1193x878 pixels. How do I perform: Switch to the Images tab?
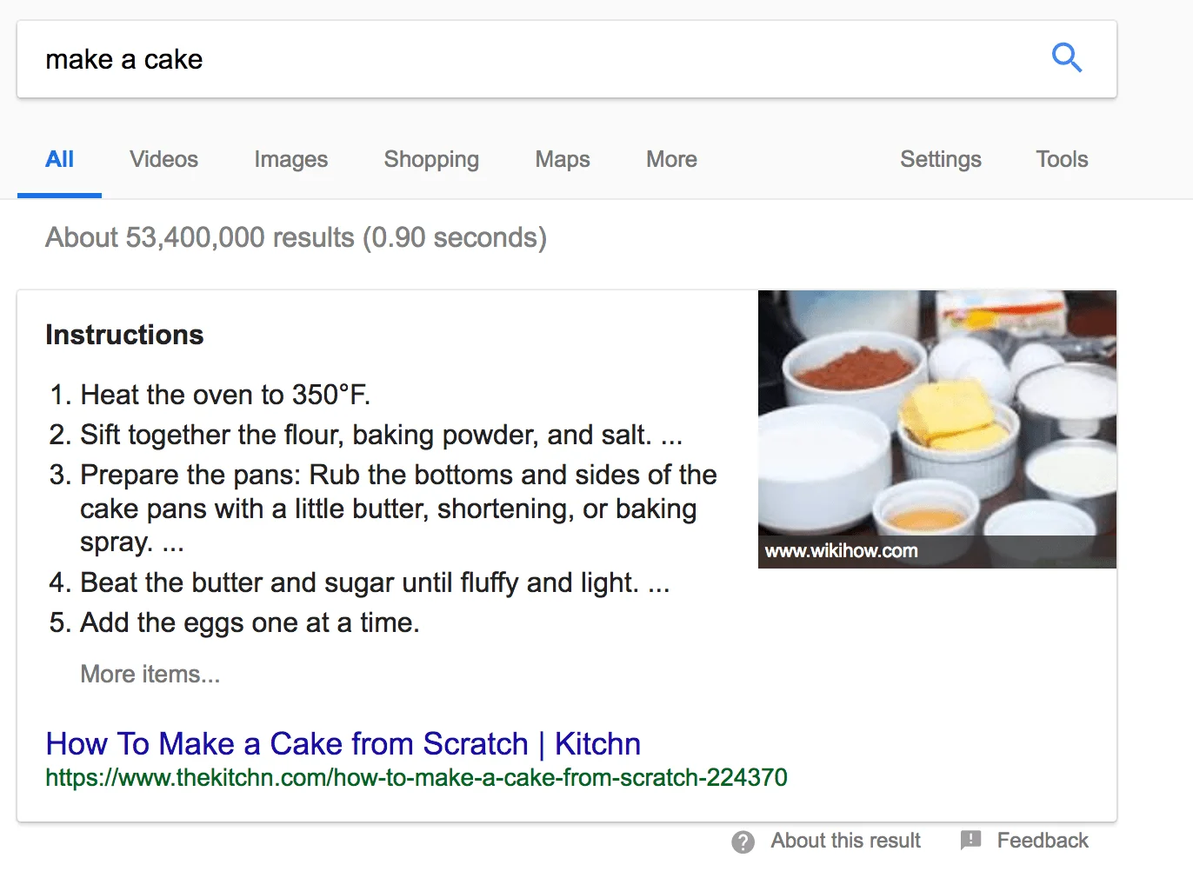click(290, 160)
